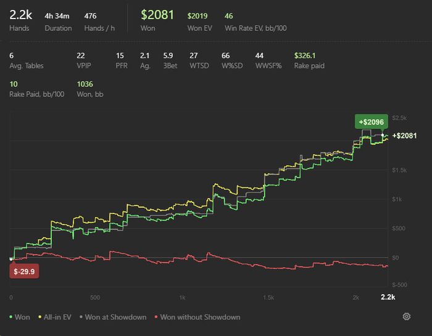Click the yellow All-in EV legend dot
The width and height of the screenshot is (432, 336).
click(39, 317)
